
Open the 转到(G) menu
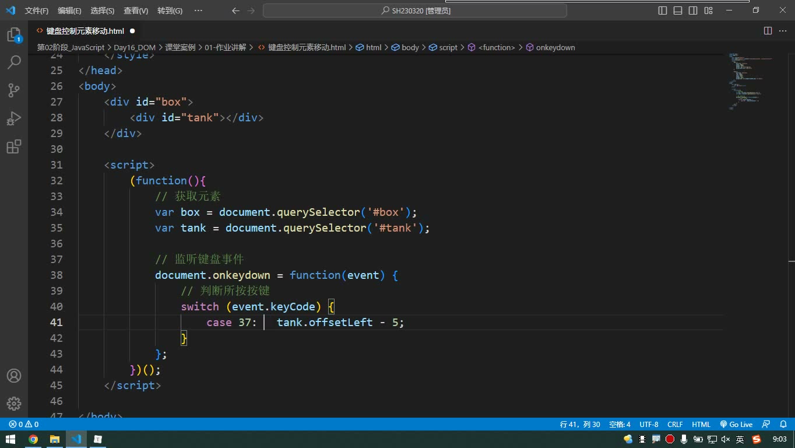coord(170,10)
